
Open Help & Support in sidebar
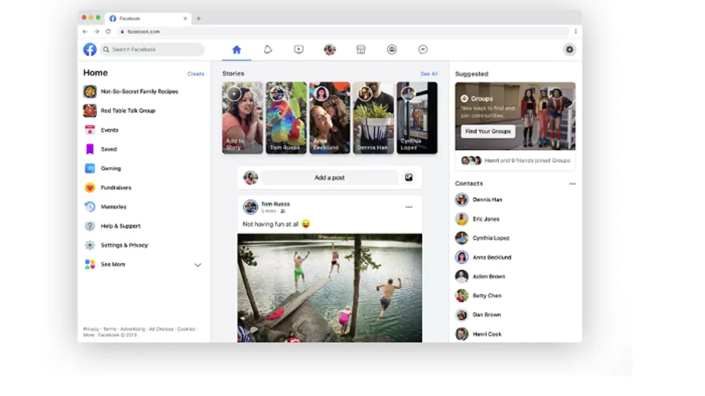112,226
